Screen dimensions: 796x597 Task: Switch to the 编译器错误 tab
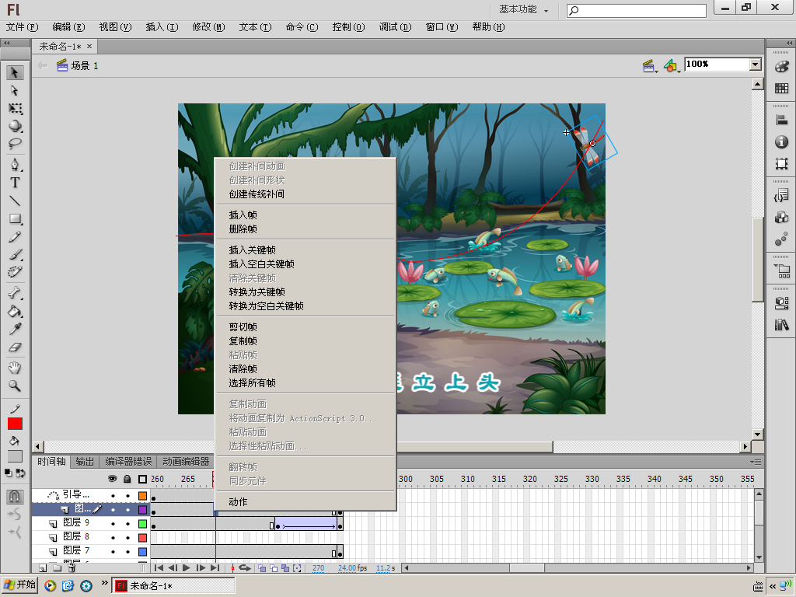[128, 462]
